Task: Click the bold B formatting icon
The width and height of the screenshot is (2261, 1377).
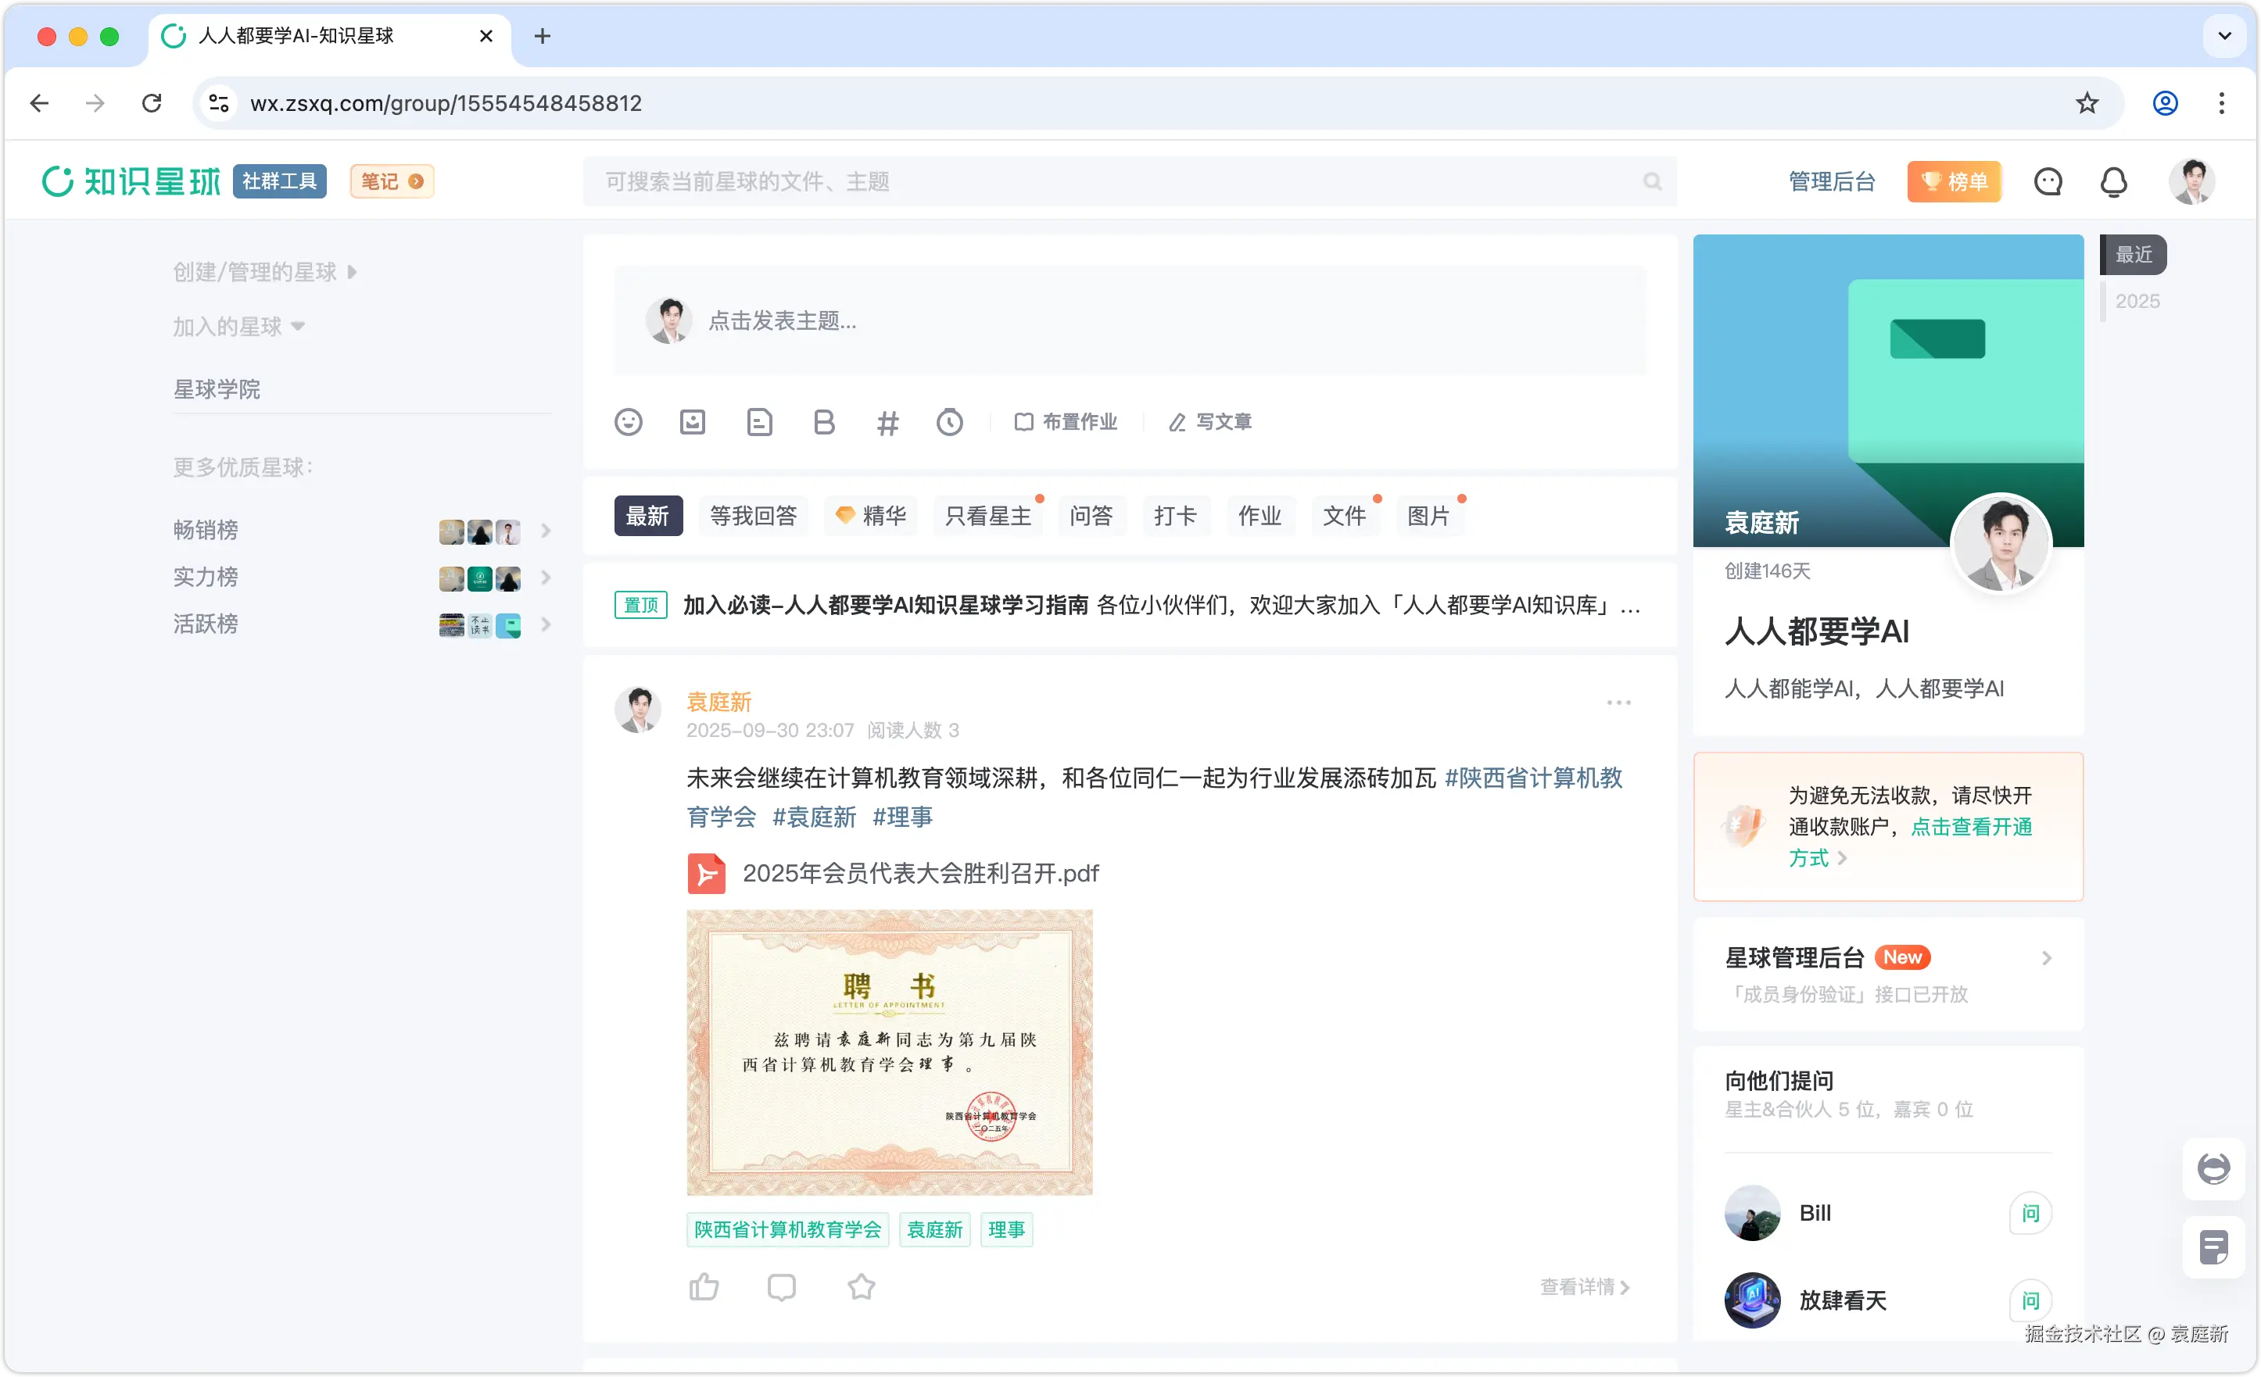Action: click(823, 422)
